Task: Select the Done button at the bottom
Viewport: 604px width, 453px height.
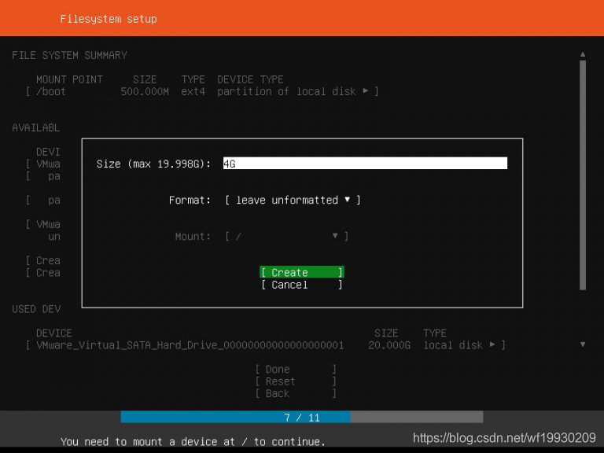Action: [296, 369]
